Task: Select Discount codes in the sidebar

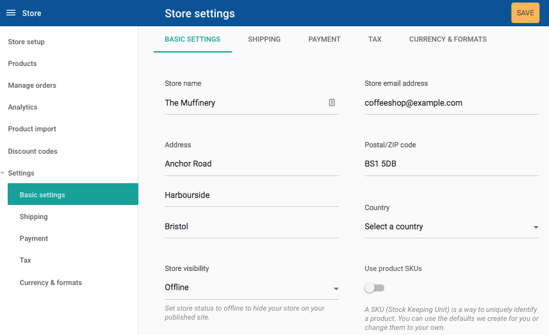Action: pyautogui.click(x=33, y=151)
